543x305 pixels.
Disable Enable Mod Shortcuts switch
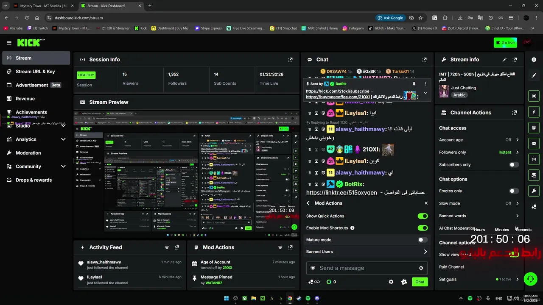coord(423,228)
